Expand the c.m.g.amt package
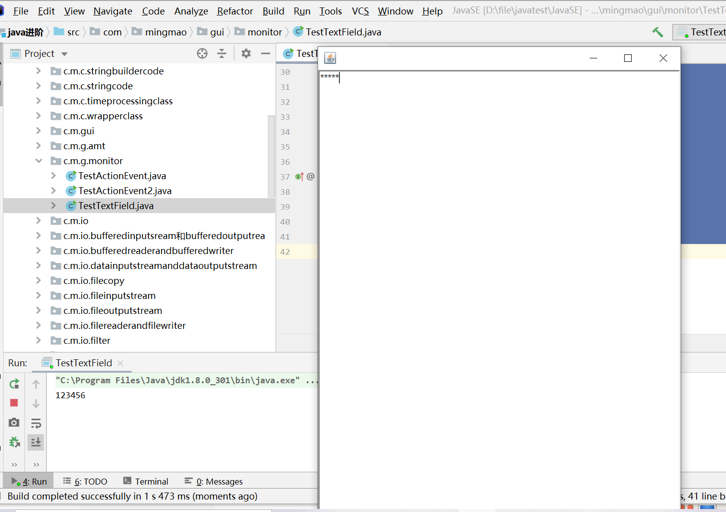The image size is (726, 512). coord(38,146)
